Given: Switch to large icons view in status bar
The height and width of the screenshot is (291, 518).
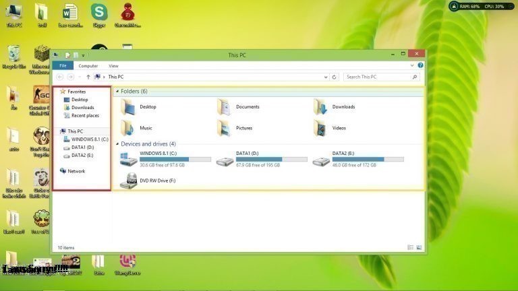Looking at the screenshot, I should click(x=419, y=247).
